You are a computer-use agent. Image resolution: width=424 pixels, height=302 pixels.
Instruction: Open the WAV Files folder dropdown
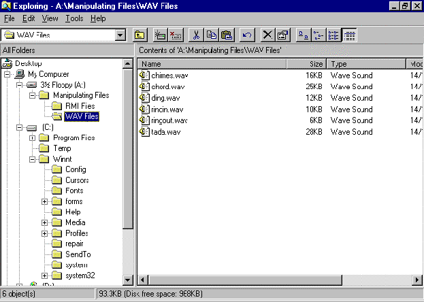pos(121,35)
